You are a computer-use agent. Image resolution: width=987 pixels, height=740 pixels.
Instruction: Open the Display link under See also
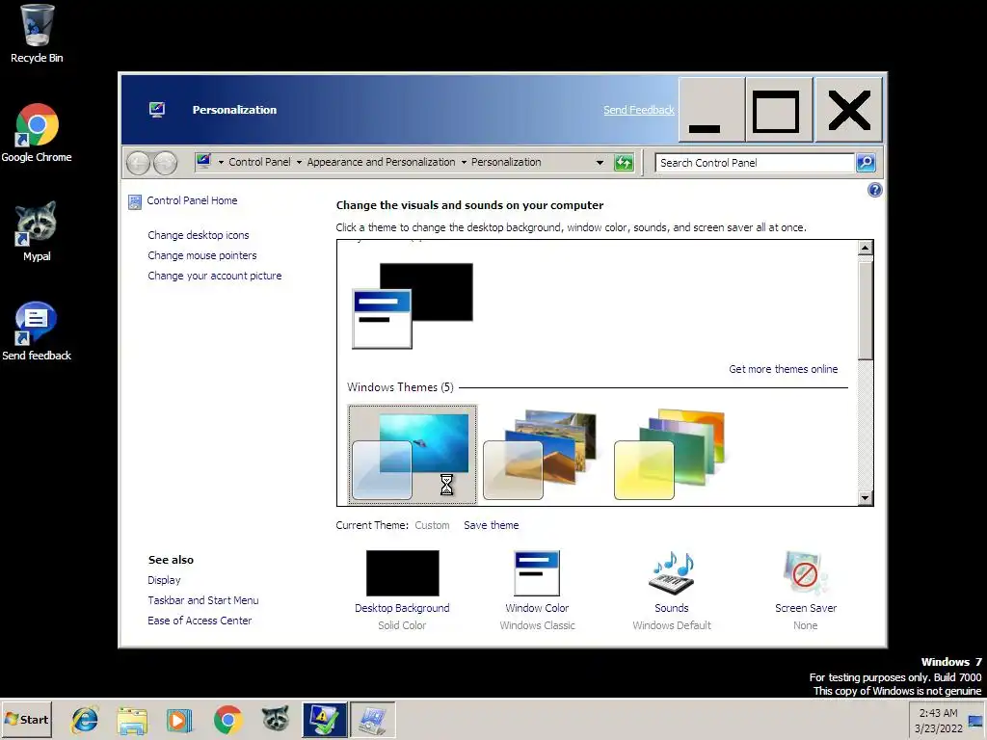pyautogui.click(x=164, y=579)
